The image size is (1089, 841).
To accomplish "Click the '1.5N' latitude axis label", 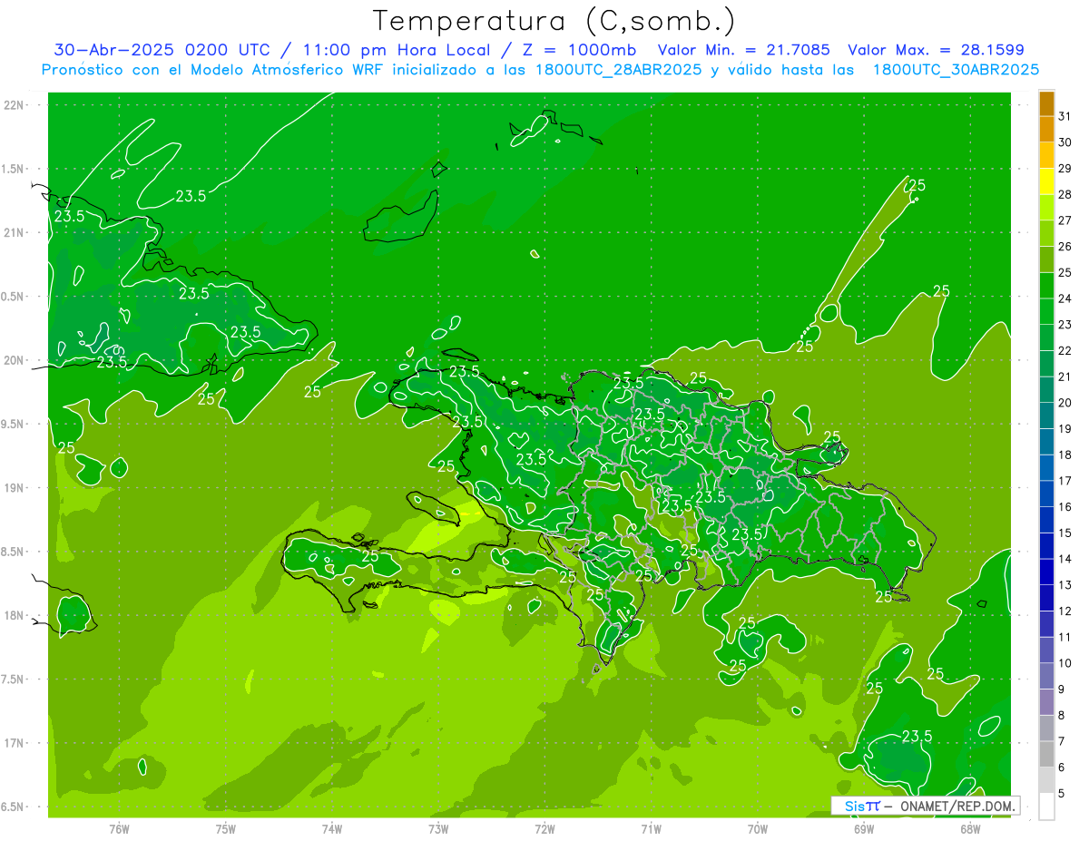I will [13, 169].
